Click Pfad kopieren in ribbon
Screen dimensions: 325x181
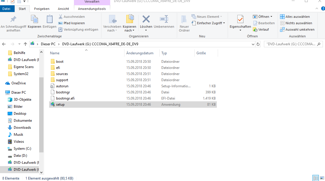coord(72,23)
